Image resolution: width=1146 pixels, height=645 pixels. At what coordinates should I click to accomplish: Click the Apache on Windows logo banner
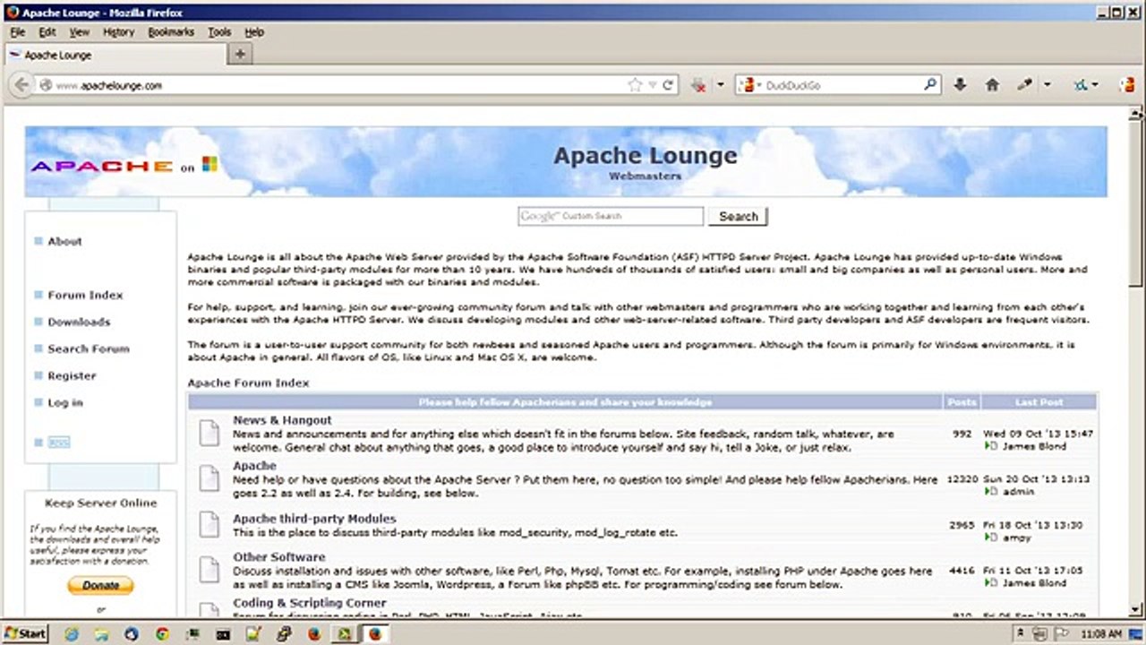[124, 166]
